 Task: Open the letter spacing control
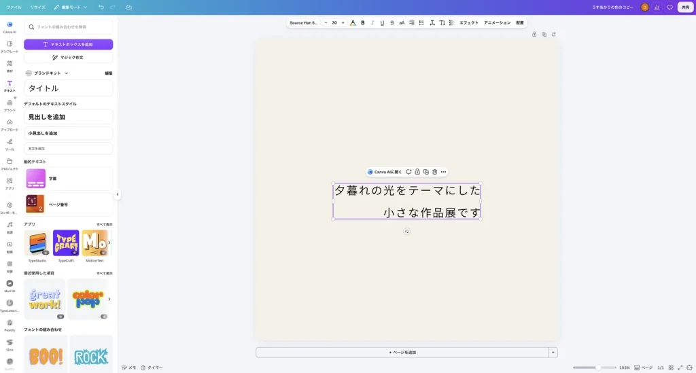[432, 22]
